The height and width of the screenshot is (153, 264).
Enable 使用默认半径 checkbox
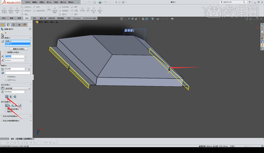(x=6, y=52)
